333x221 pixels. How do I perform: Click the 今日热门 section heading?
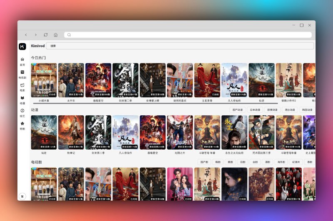38,58
